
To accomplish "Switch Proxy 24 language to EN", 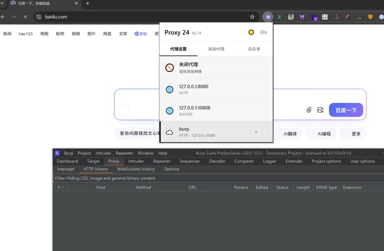I will tap(263, 32).
